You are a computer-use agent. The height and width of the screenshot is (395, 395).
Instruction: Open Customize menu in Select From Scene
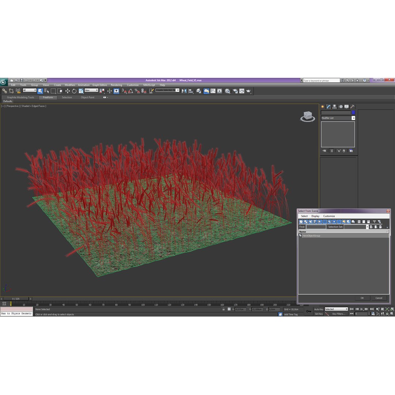click(x=329, y=216)
